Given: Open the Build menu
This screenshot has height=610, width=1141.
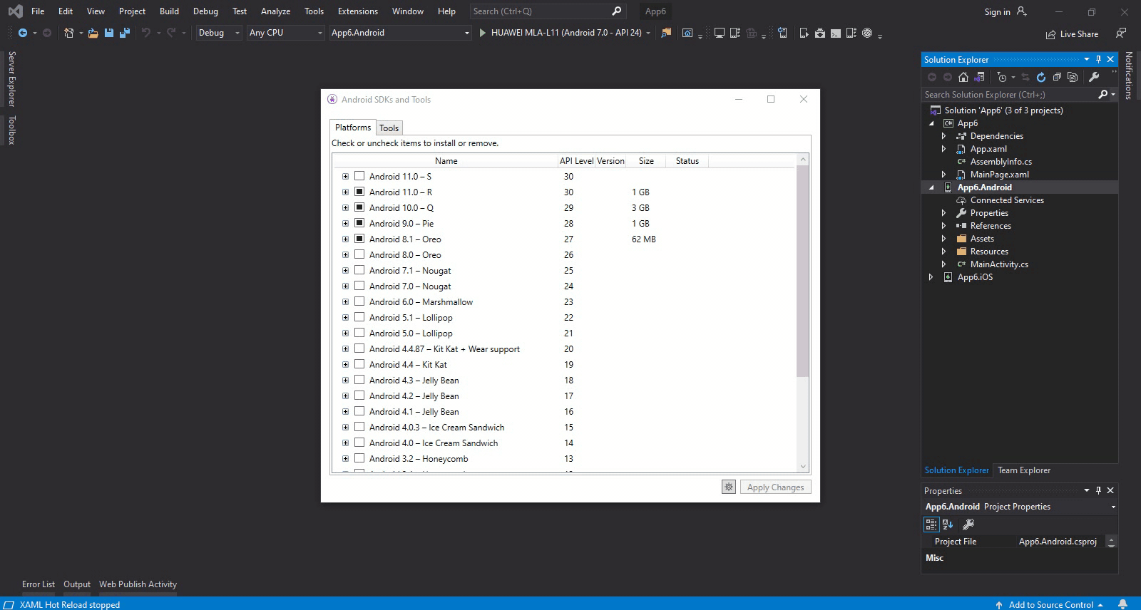Looking at the screenshot, I should tap(169, 11).
